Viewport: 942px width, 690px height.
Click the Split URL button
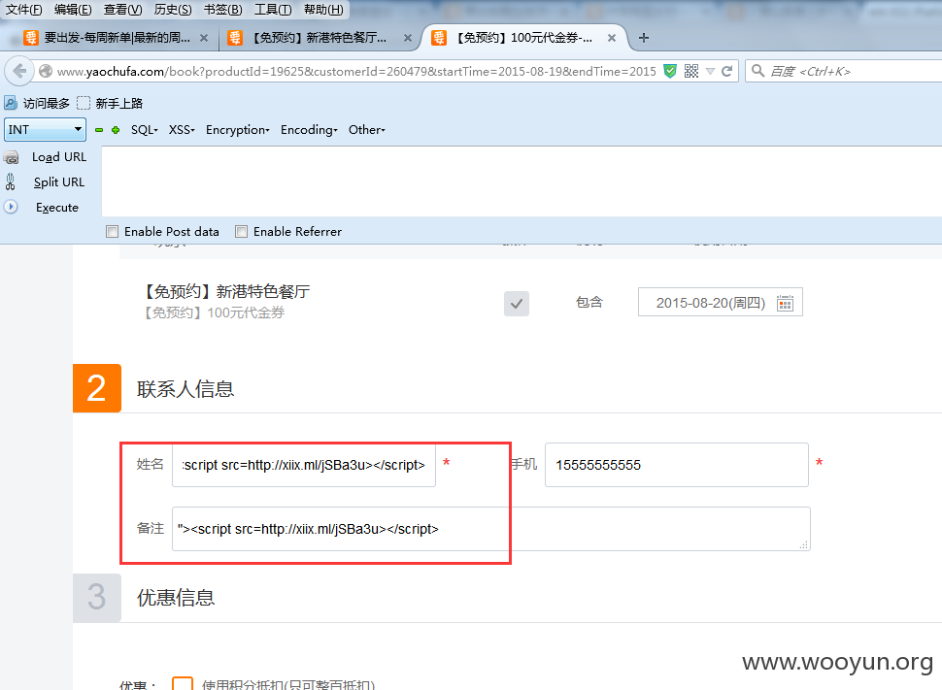point(59,181)
